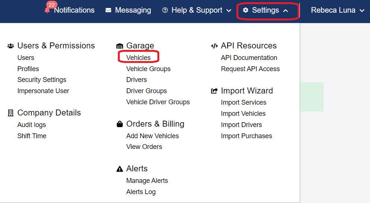Select Vehicle Driver Groups menu entry

point(158,102)
